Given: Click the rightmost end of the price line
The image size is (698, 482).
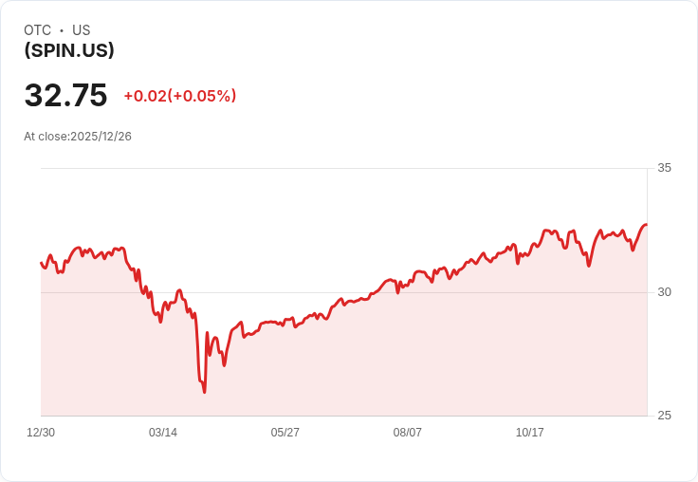Looking at the screenshot, I should [646, 225].
